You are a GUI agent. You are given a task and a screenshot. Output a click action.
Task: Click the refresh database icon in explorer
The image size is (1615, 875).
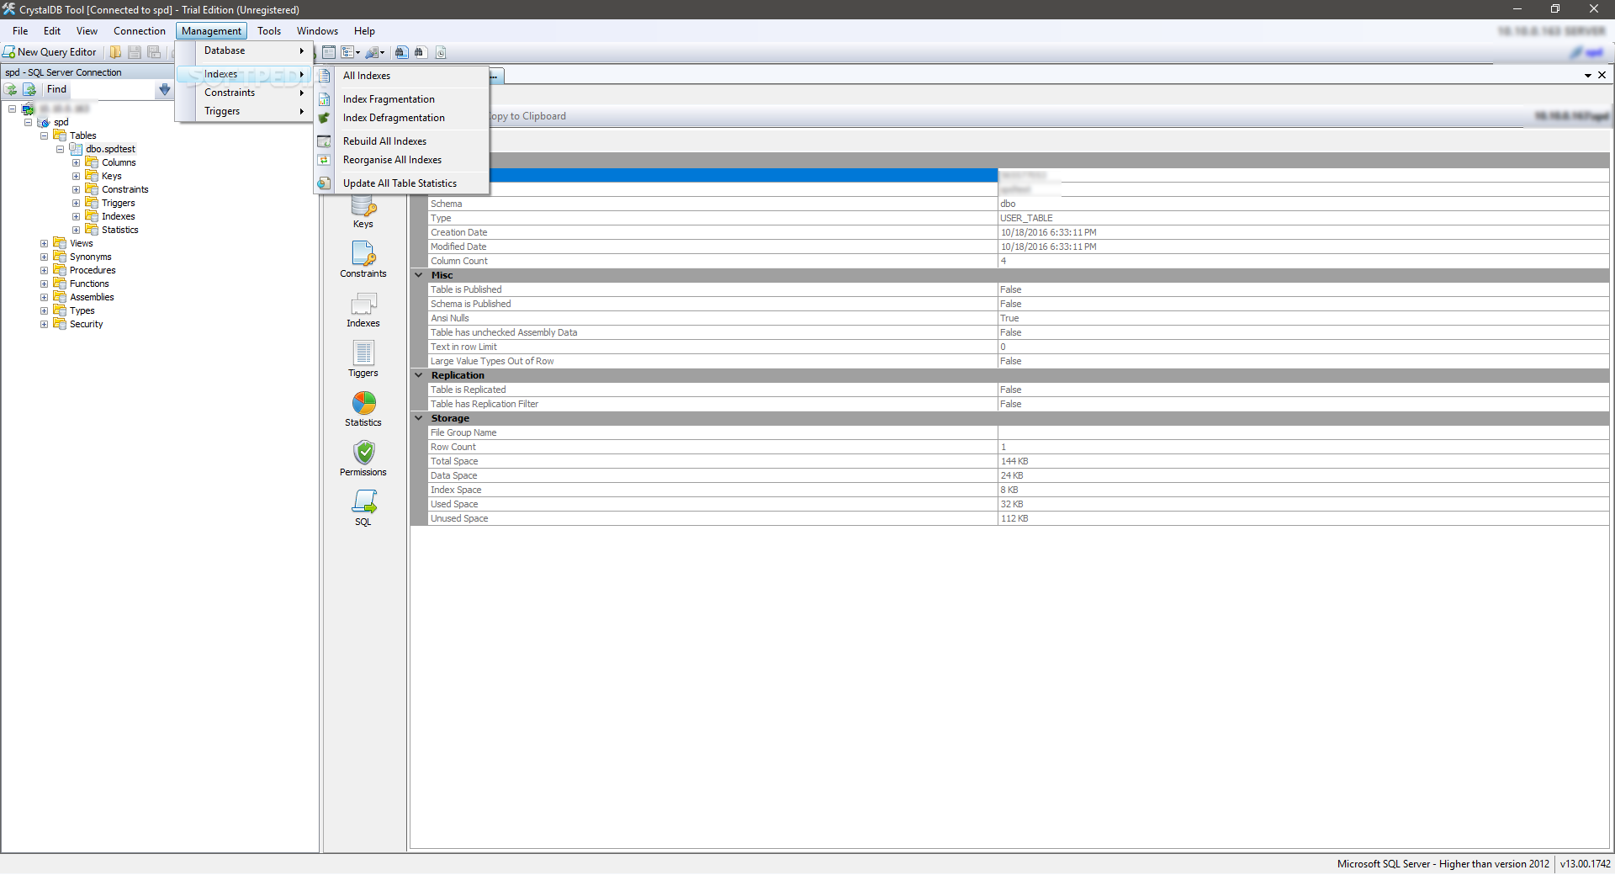pyautogui.click(x=11, y=89)
